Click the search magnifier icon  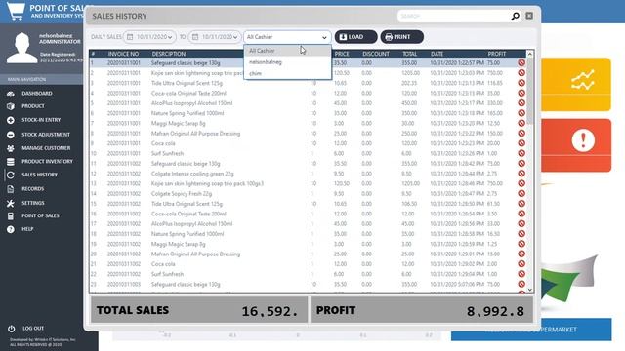coord(515,16)
